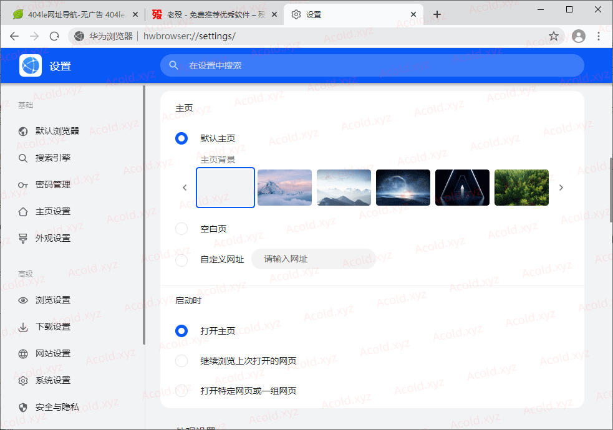The height and width of the screenshot is (430, 613).
Task: Open 下载设置 in the sidebar
Action: coord(53,327)
